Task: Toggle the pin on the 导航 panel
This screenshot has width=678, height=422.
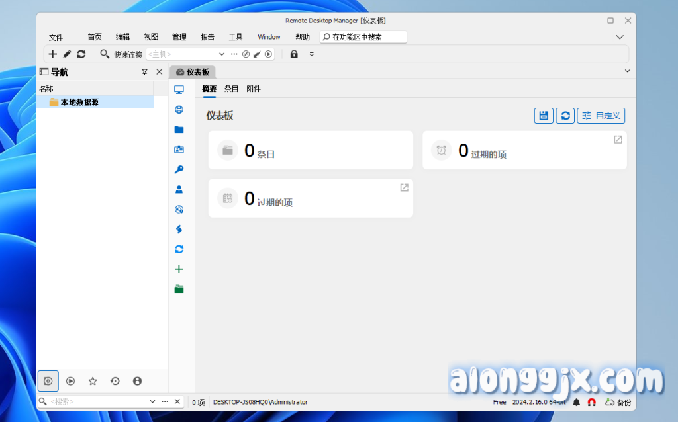Action: (144, 72)
